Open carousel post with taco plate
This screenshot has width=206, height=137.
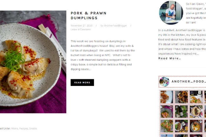(x=196, y=112)
